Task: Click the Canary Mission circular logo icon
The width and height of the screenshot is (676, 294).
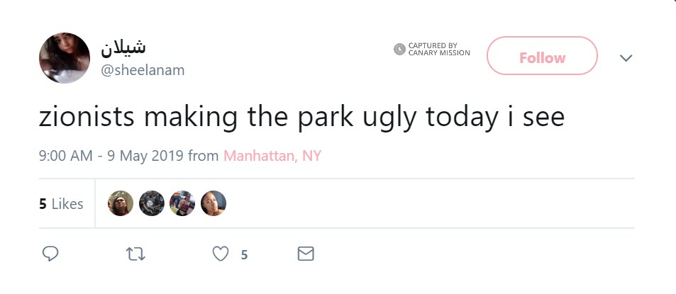Action: (x=399, y=49)
